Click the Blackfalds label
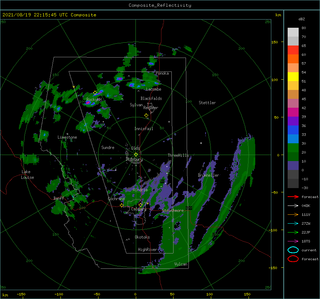The width and height of the screenshot is (320, 299). pos(151,98)
